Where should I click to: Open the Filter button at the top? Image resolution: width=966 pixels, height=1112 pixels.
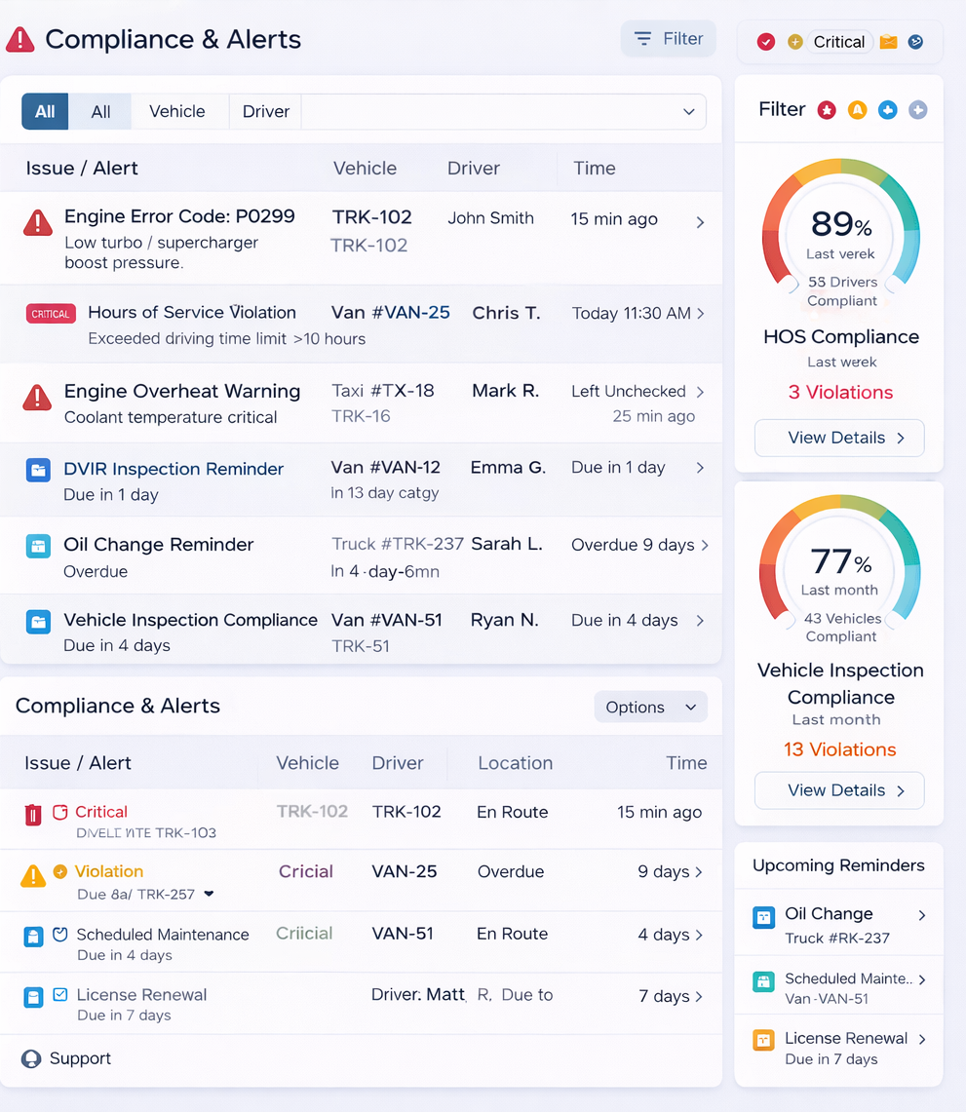(668, 38)
